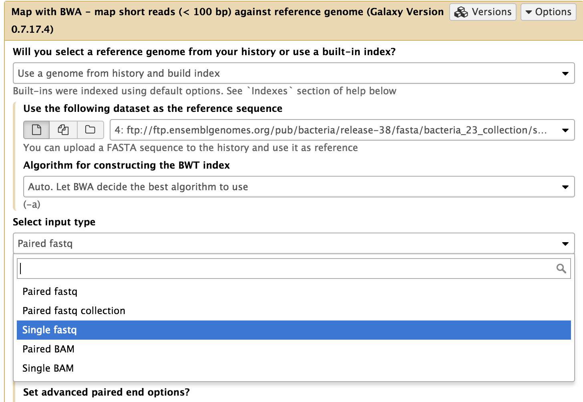Image resolution: width=583 pixels, height=402 pixels.
Task: Click Set advanced paired end options
Action: pos(107,392)
